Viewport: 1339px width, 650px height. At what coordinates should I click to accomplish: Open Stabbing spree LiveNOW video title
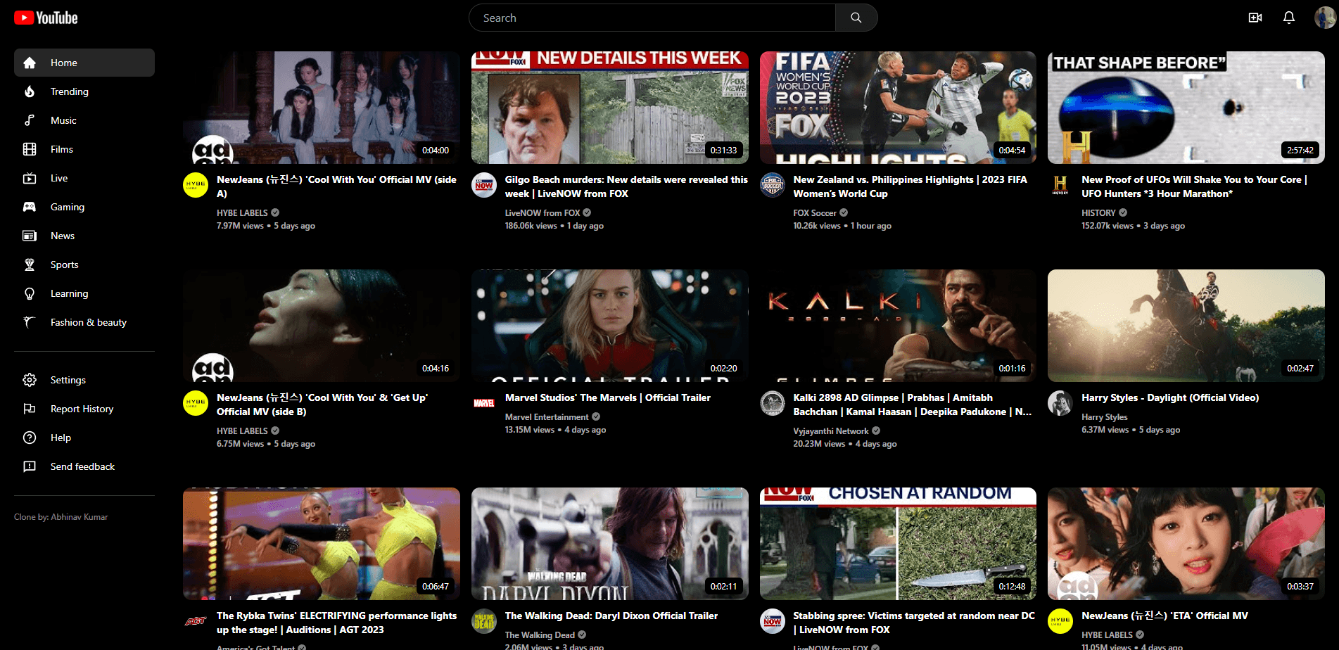(914, 623)
